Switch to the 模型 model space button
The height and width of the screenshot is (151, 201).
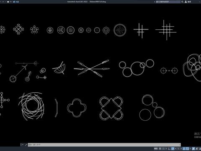156,148
